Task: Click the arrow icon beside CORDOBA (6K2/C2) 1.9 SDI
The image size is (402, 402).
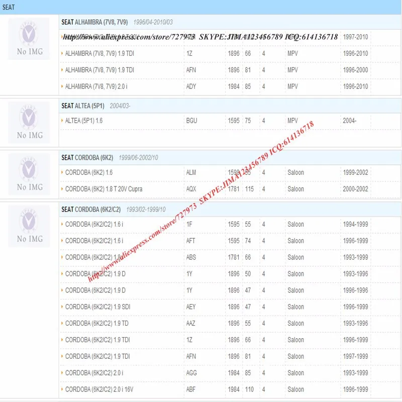Action: [x=62, y=307]
